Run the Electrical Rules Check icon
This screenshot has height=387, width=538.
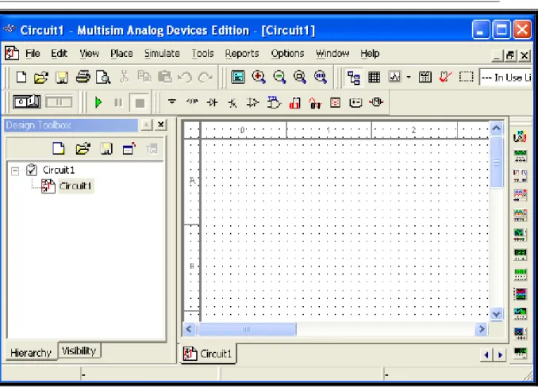(445, 77)
